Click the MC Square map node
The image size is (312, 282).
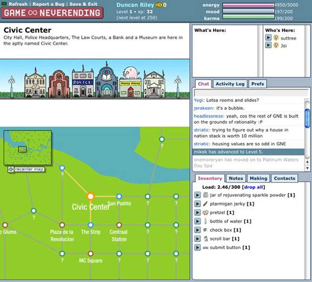[91, 253]
